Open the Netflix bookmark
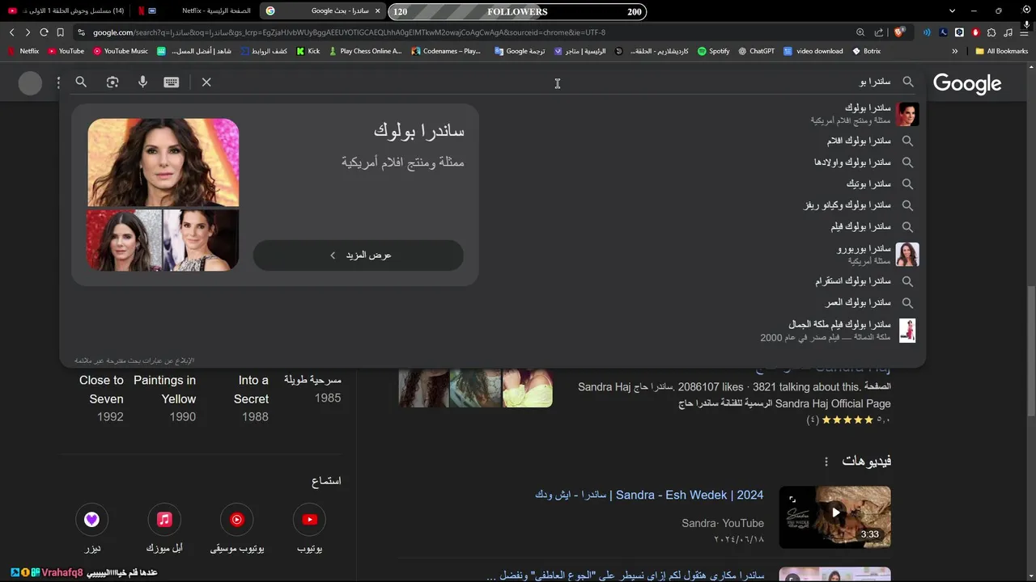The image size is (1036, 582). 23,51
